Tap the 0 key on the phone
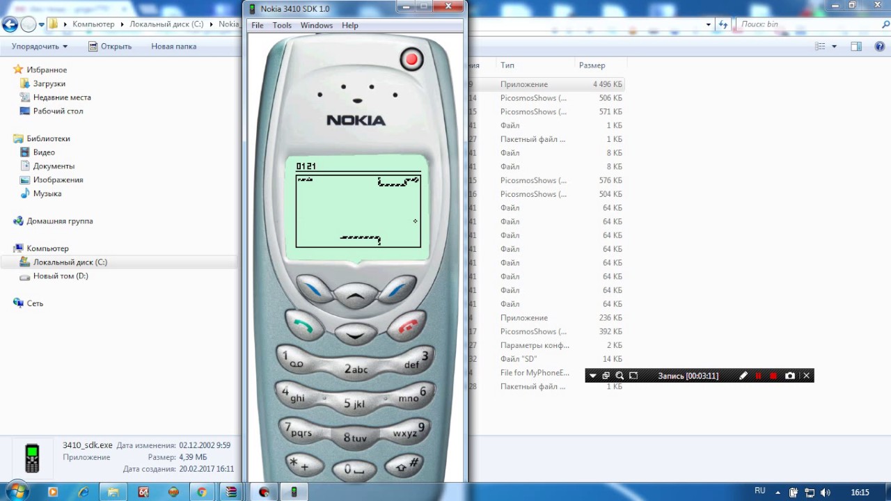Image resolution: width=891 pixels, height=501 pixels. 356,470
